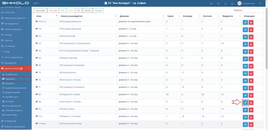Expand Разпределения sidebar menu

16,24
